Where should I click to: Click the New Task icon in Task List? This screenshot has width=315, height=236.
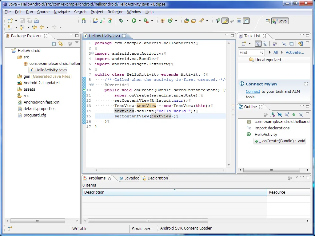pyautogui.click(x=244, y=44)
